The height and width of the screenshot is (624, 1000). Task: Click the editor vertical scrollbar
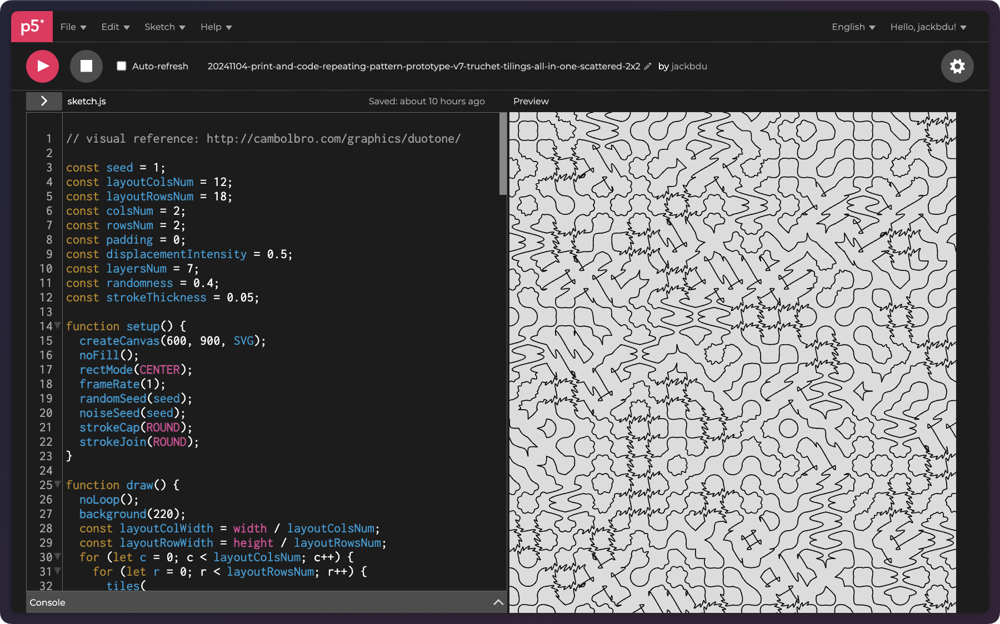point(503,154)
